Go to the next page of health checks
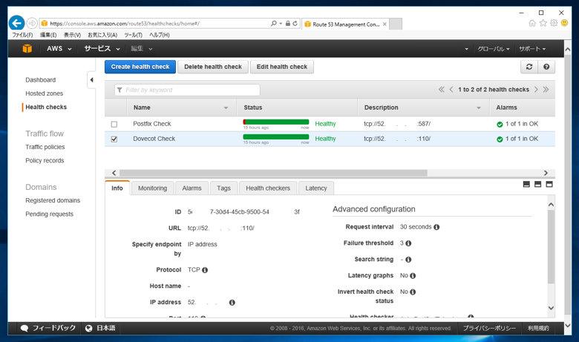The image size is (579, 342). (x=536, y=90)
